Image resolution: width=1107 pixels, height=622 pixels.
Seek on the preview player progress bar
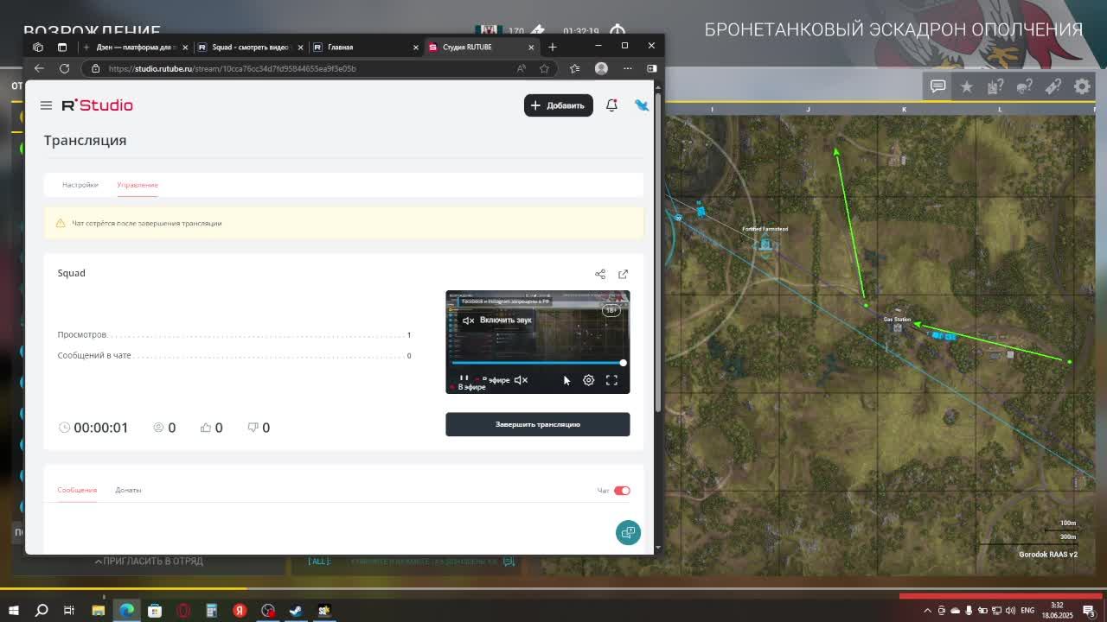537,363
